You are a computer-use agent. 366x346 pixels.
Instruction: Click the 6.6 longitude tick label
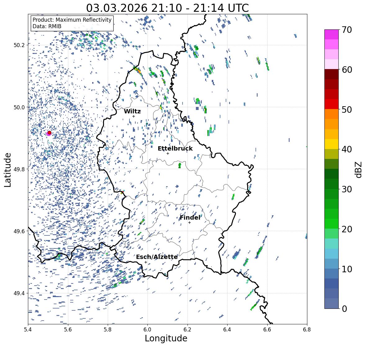click(267, 329)
